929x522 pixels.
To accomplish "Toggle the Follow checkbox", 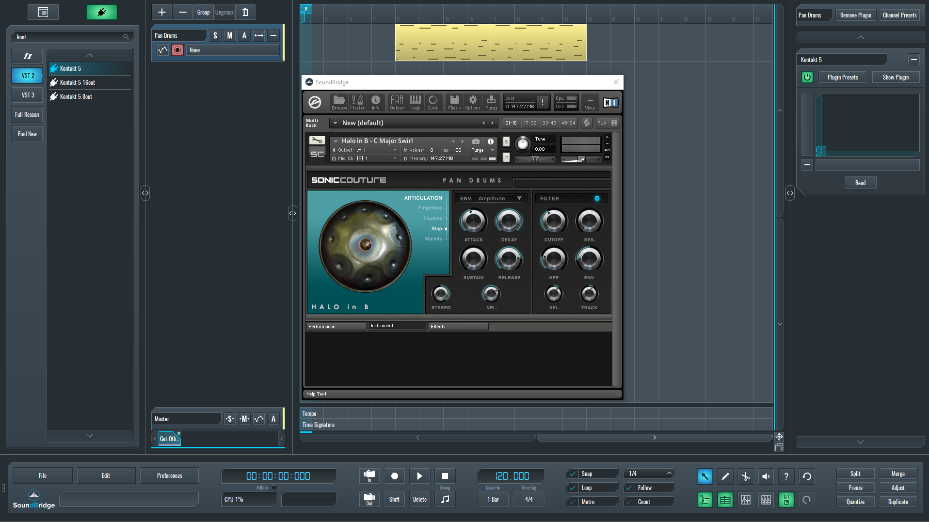I will point(629,488).
